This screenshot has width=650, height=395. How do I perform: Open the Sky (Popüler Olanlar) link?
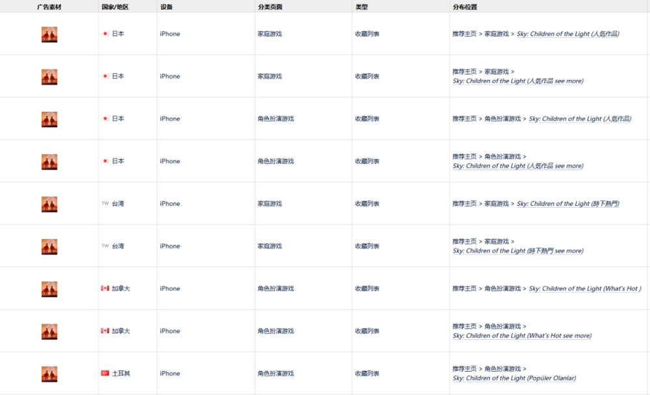point(514,378)
